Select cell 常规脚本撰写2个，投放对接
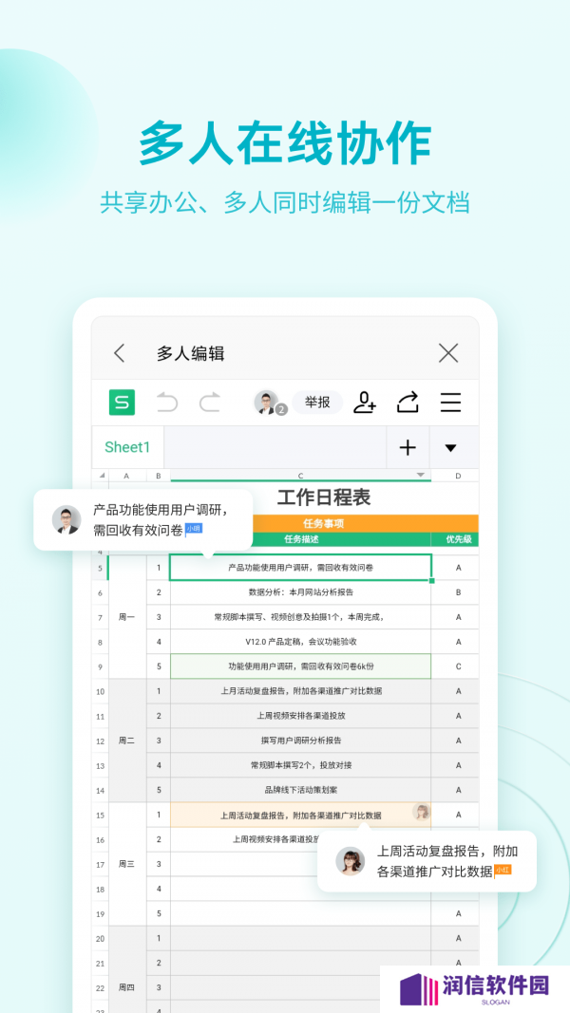The image size is (570, 1013). (300, 765)
